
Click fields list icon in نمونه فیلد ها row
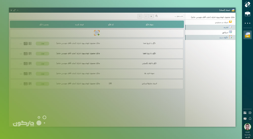tap(30, 74)
